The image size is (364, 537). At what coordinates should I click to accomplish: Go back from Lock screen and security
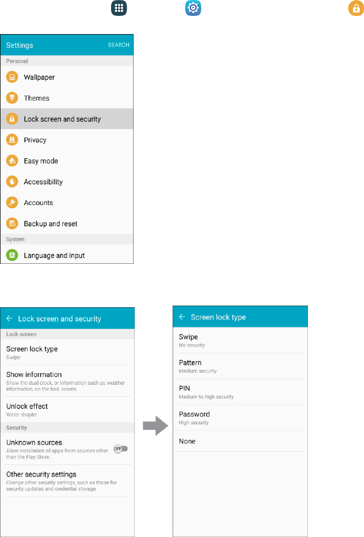[x=9, y=318]
